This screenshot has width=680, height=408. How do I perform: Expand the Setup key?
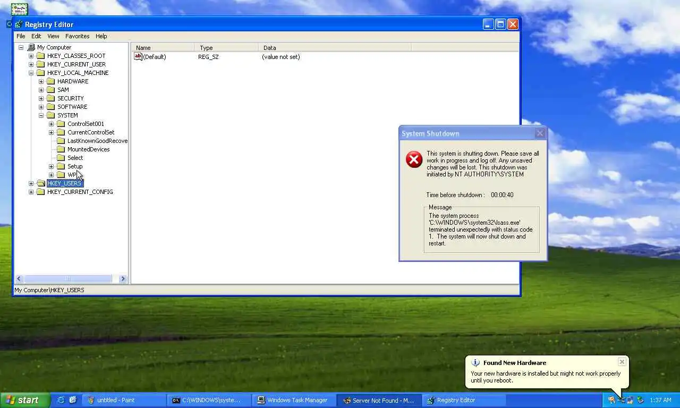(x=51, y=166)
